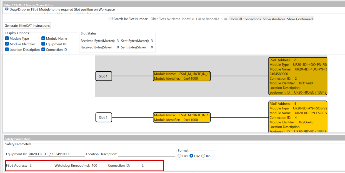Image resolution: width=345 pixels, height=173 pixels.
Task: Select the Slot 2 node
Action: coord(104,117)
